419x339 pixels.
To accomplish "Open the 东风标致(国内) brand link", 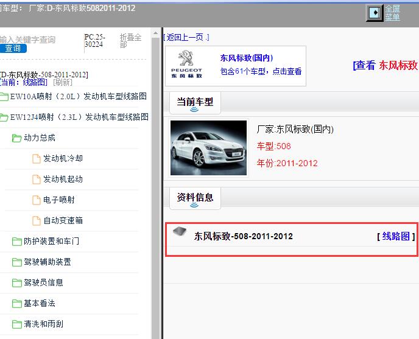I will [x=247, y=58].
